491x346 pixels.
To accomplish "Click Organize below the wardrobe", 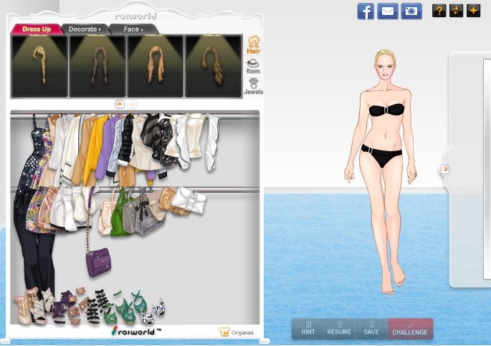I will (236, 332).
